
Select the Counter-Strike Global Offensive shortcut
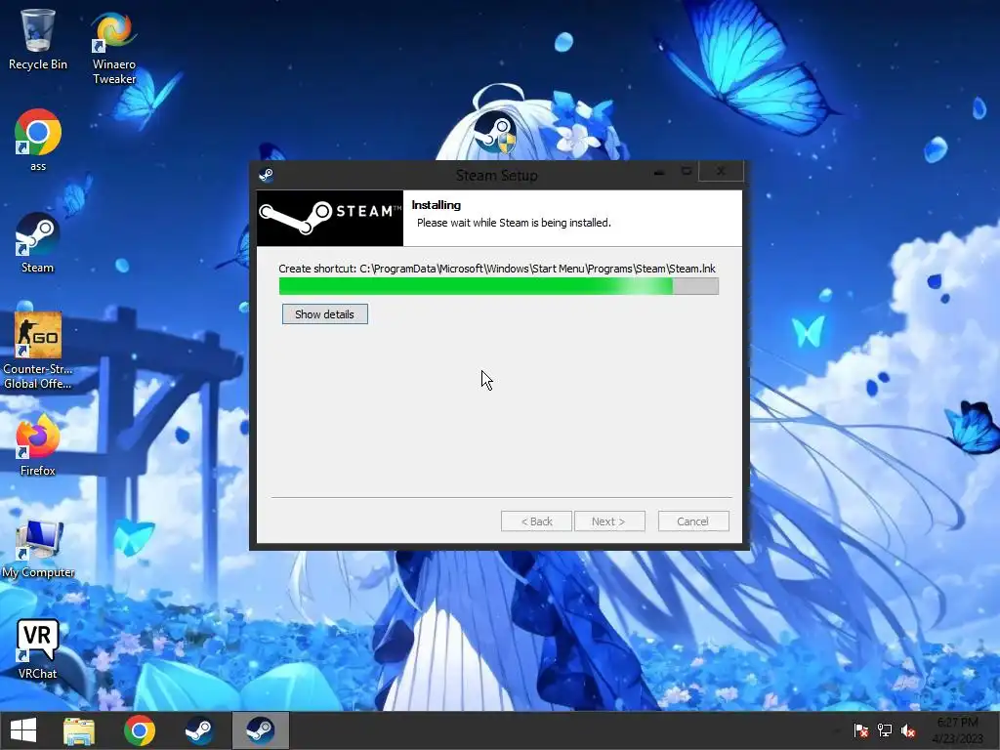38,351
